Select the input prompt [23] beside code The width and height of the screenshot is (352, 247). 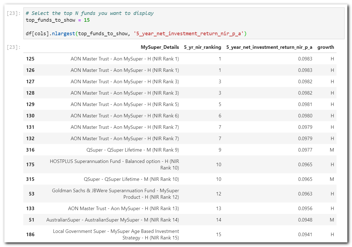coord(14,13)
